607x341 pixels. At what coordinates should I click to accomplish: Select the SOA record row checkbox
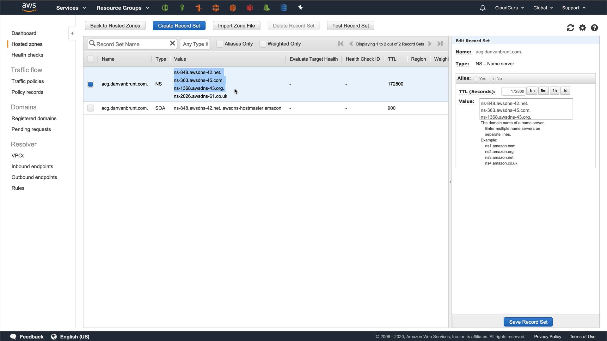click(x=90, y=108)
